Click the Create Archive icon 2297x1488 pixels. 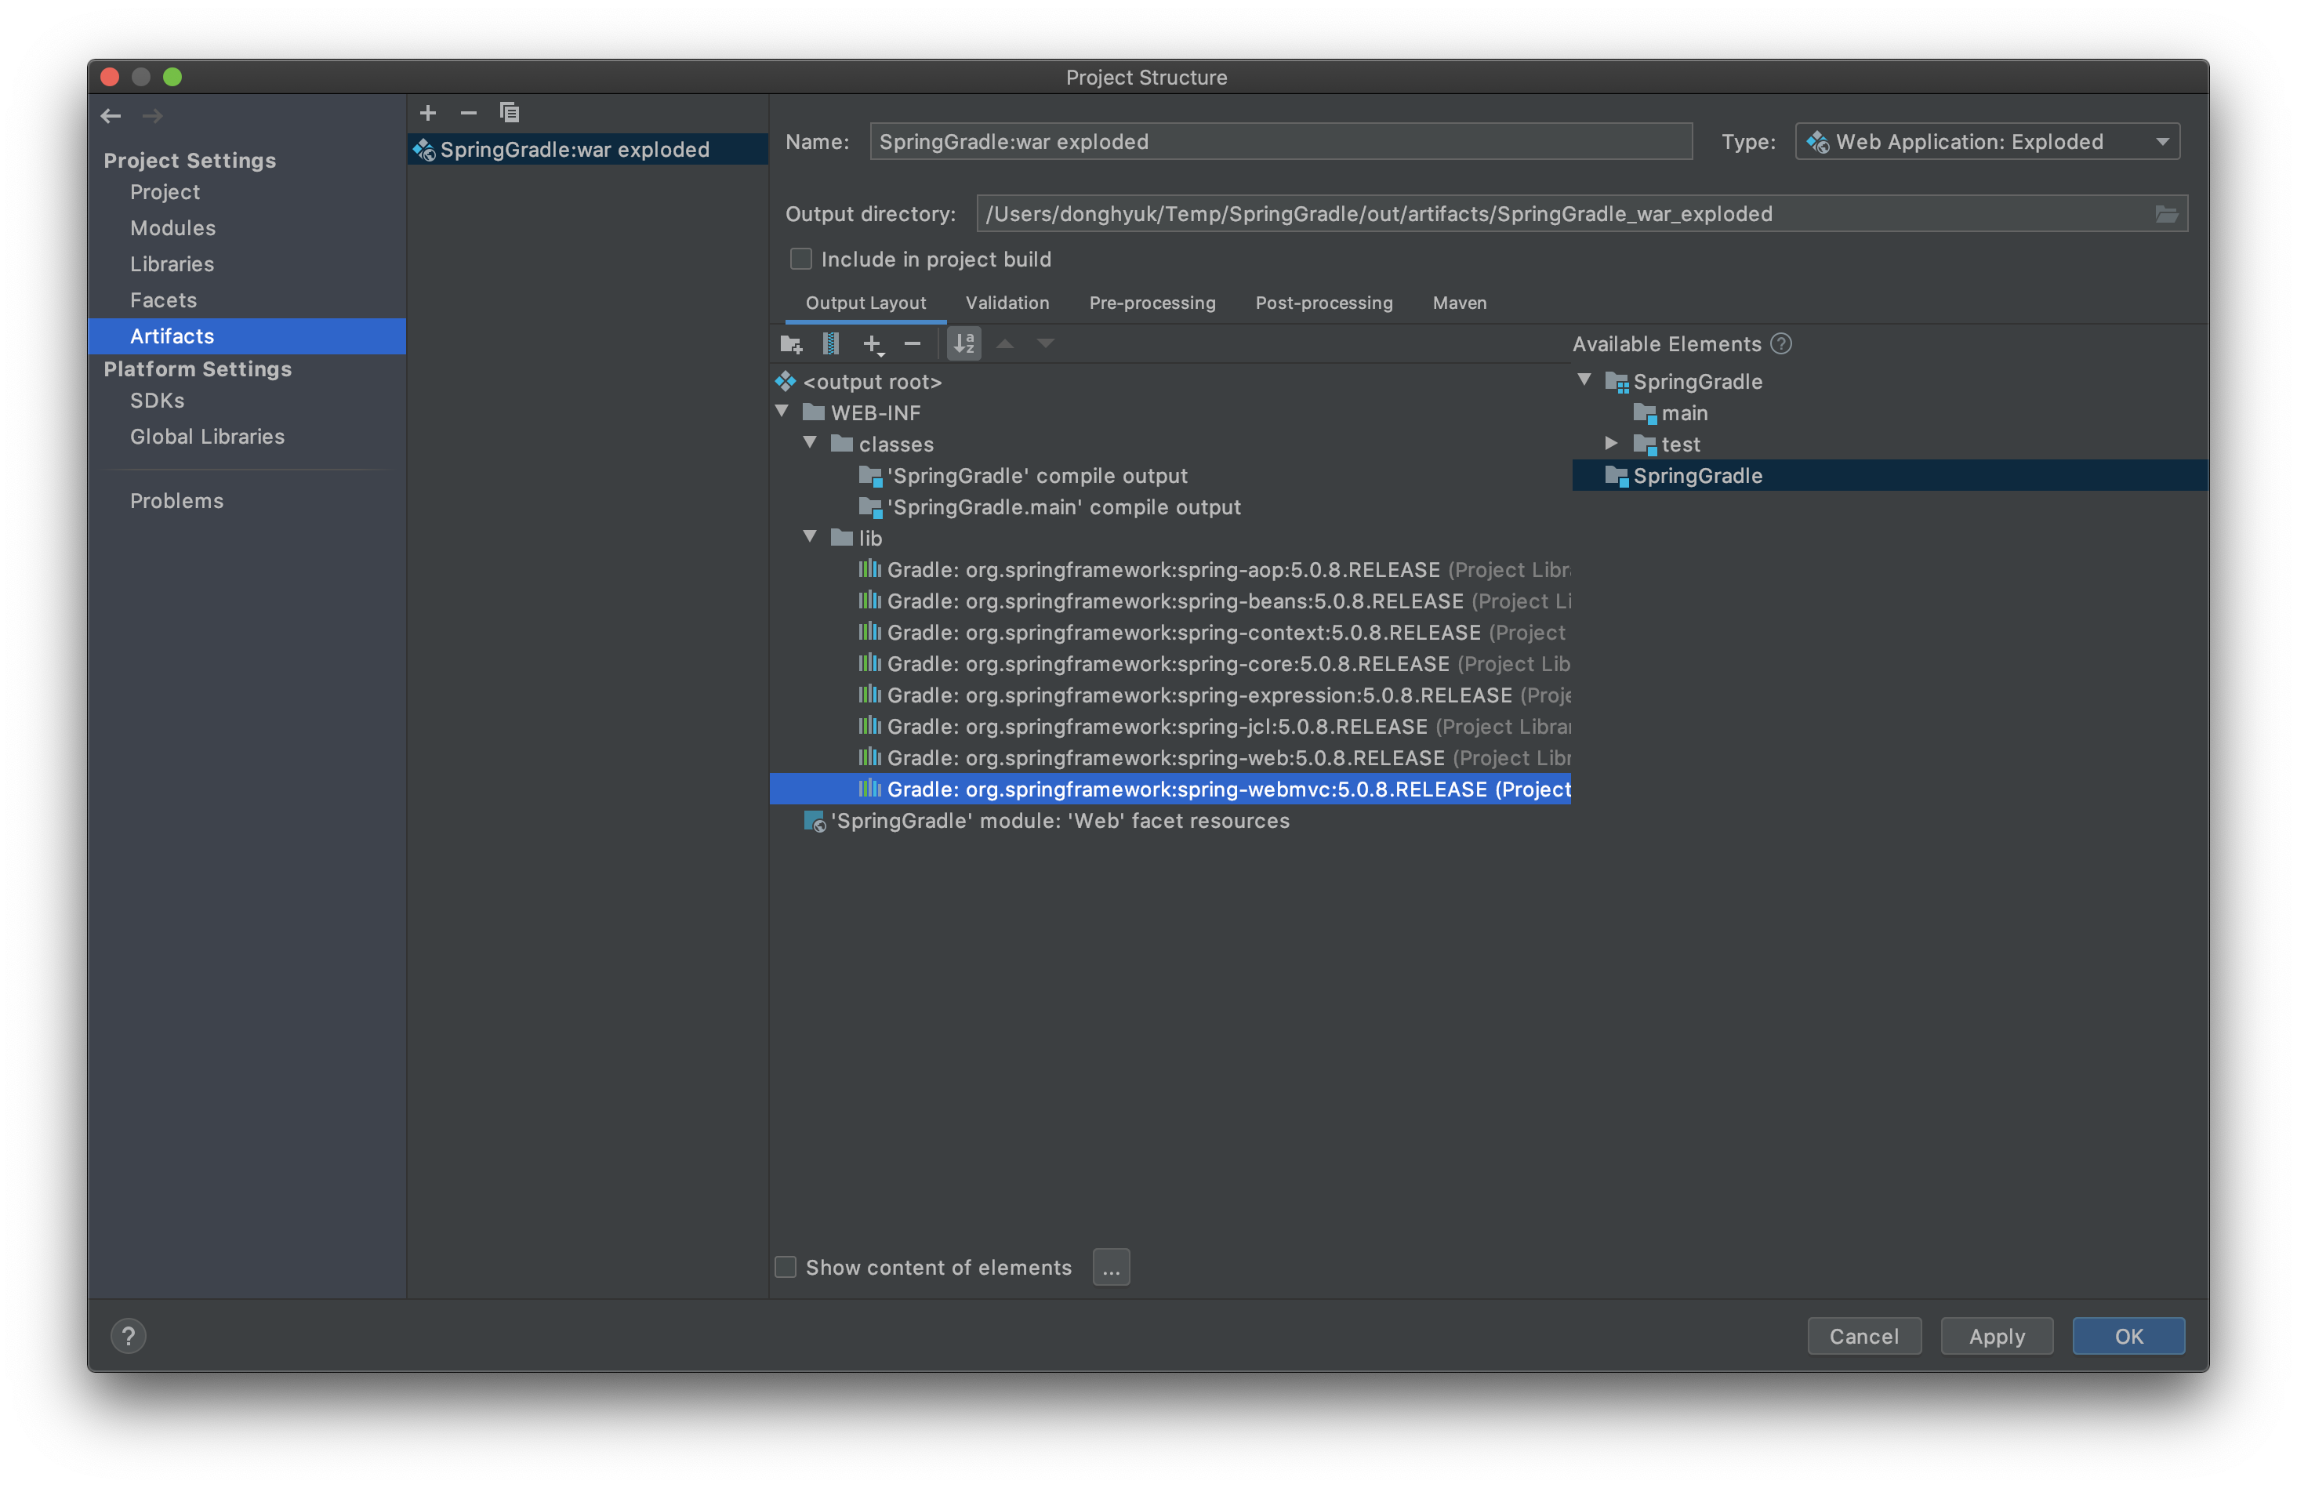coord(830,343)
